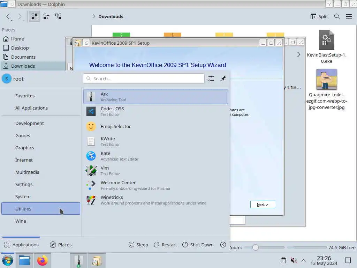Screen dimensions: 357x268
Task: Open clipboard tray icon
Action: [283, 260]
